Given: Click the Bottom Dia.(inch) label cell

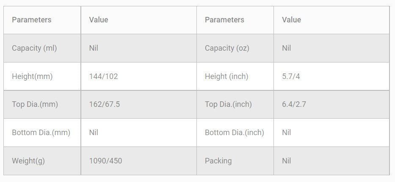Looking at the screenshot, I should (x=234, y=133).
